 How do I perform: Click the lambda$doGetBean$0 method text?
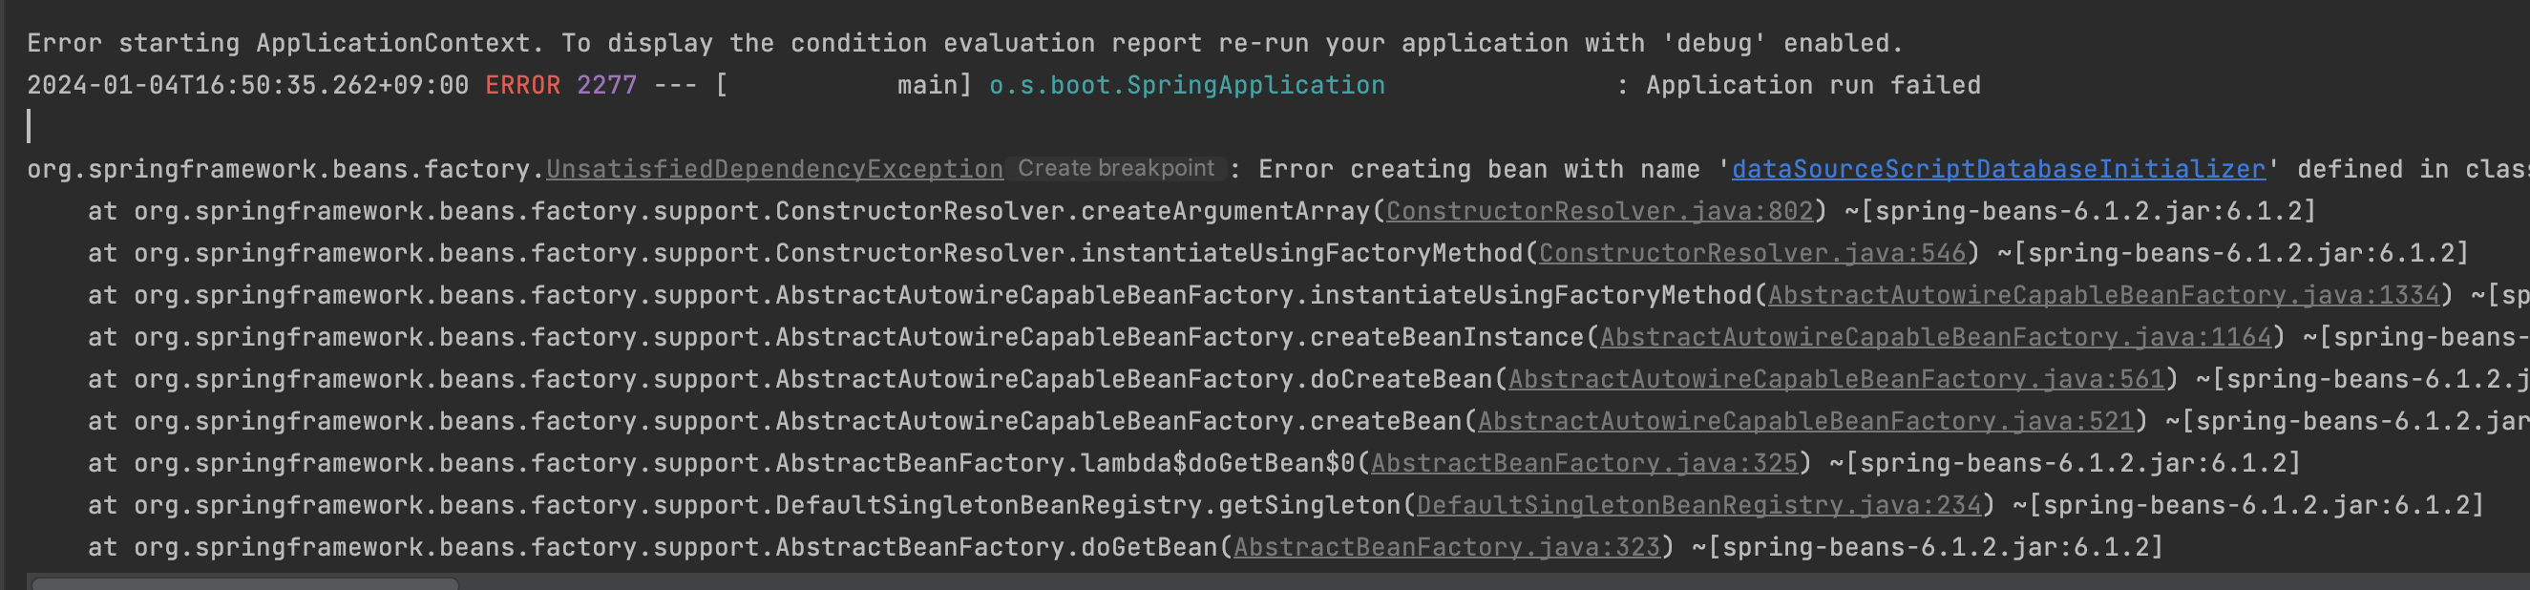point(1218,463)
